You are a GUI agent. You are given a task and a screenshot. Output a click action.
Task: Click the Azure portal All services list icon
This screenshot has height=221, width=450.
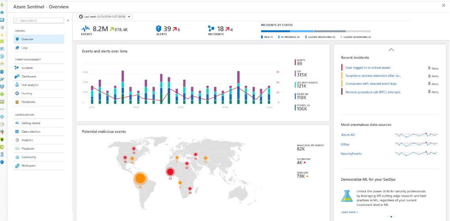coord(2,27)
